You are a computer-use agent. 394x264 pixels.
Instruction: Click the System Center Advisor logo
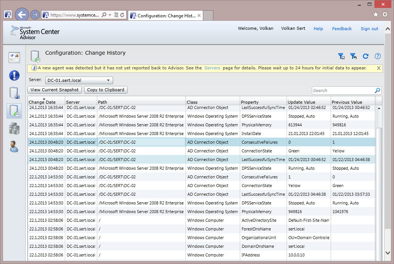35,33
